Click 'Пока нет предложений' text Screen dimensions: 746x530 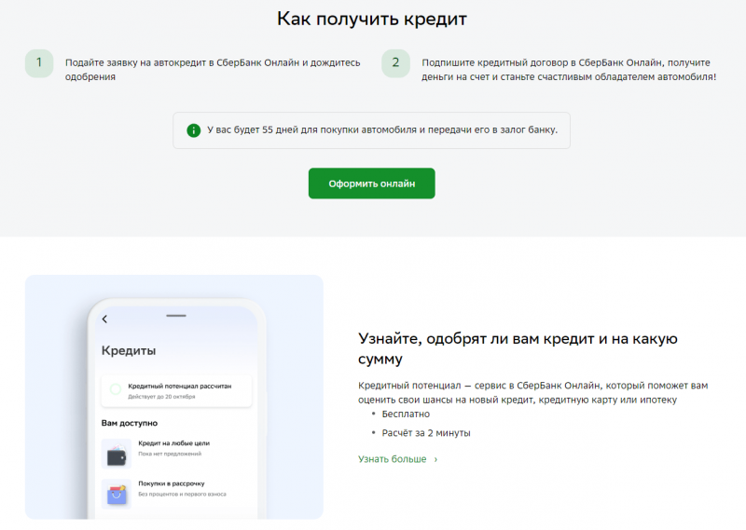pos(170,454)
